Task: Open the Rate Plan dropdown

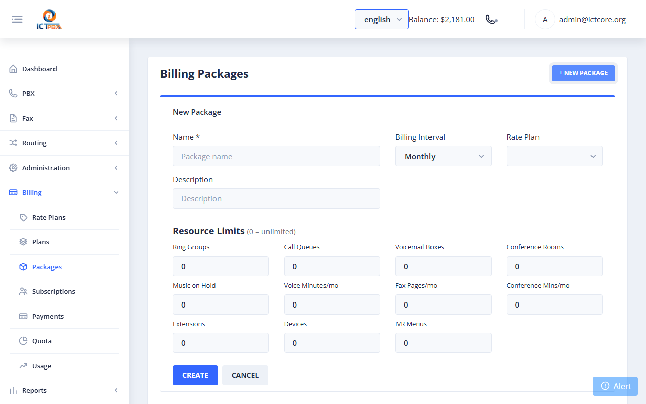Action: 555,156
